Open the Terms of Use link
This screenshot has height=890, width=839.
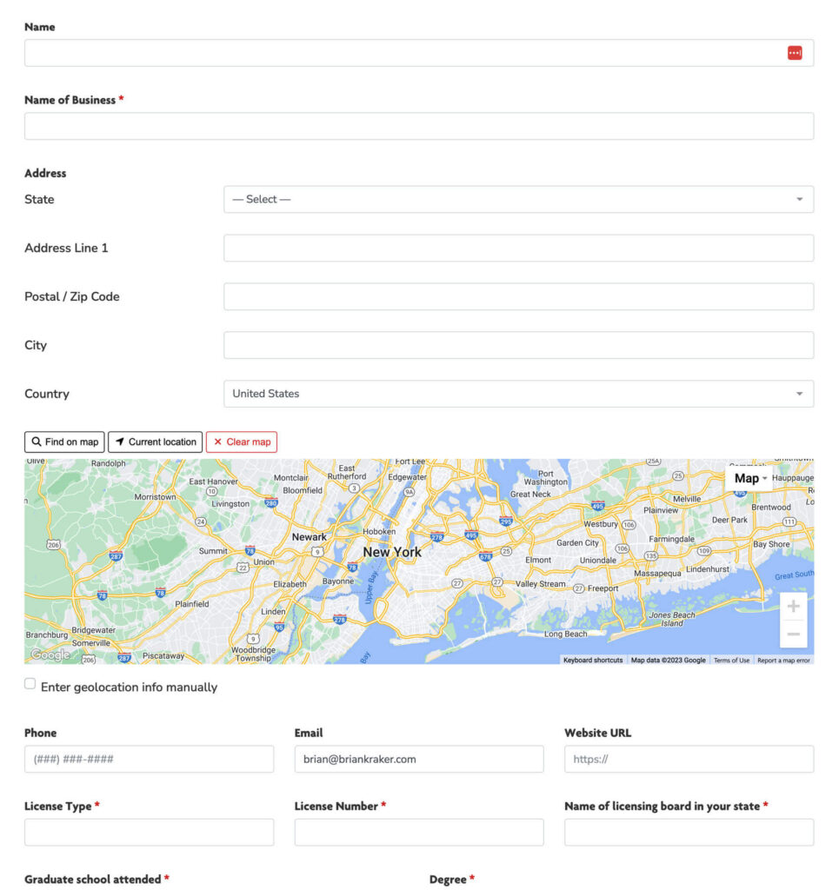[731, 660]
